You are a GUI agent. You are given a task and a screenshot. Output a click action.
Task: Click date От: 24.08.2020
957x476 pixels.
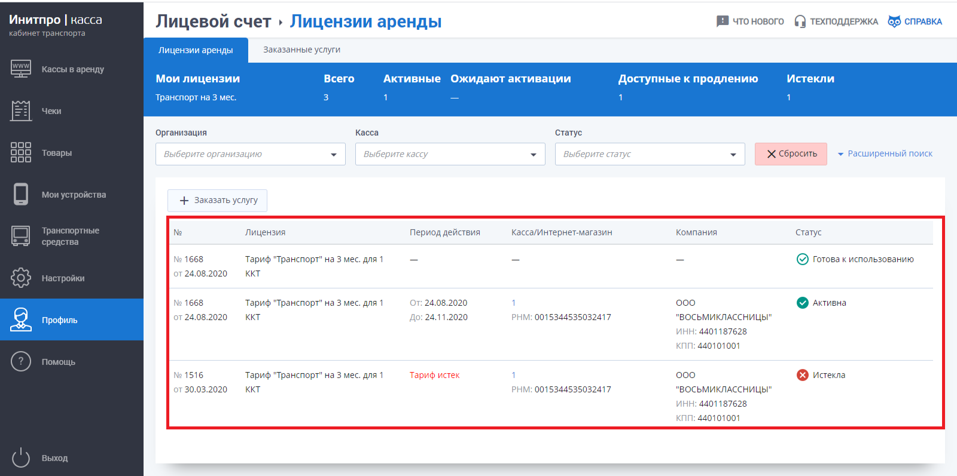click(x=438, y=303)
